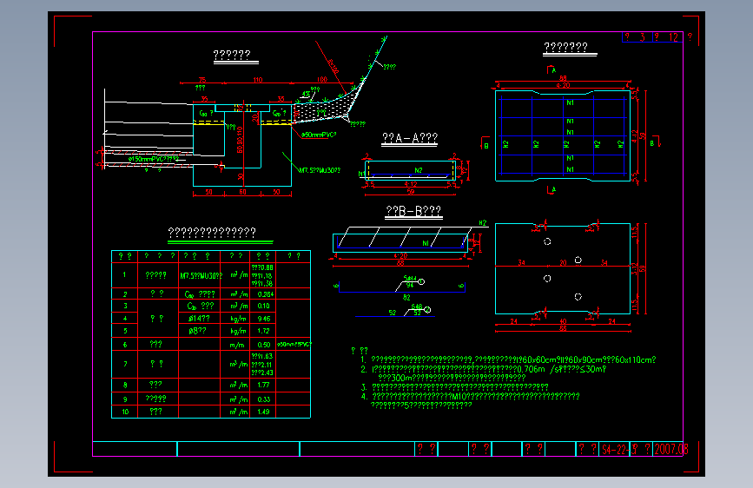Click the "??A-A???" section title
753x488 pixels.
click(x=410, y=138)
